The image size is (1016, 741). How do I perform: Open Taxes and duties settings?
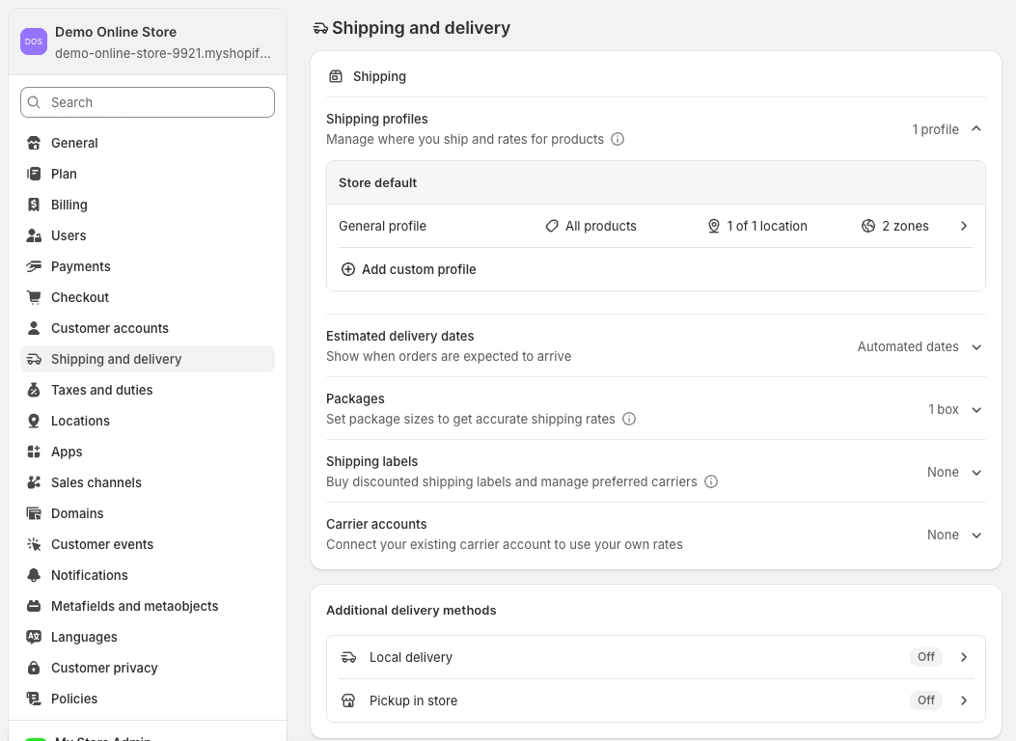[148, 390]
